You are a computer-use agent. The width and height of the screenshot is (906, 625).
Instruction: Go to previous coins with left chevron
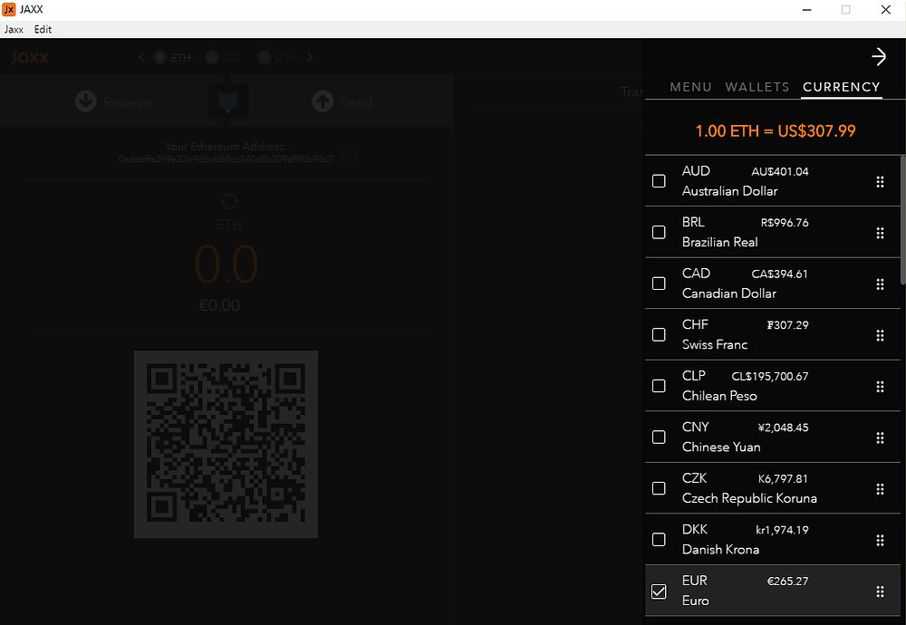click(x=141, y=57)
